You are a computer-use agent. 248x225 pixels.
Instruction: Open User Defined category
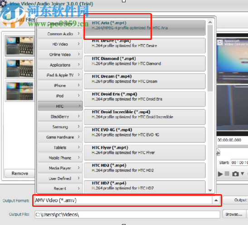60,178
